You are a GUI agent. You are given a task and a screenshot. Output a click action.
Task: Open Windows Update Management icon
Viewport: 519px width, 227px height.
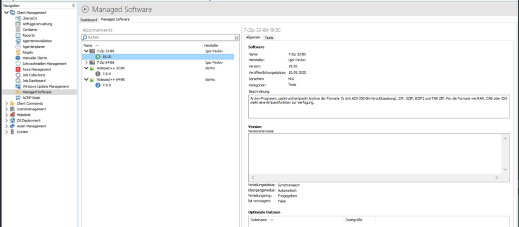18,86
